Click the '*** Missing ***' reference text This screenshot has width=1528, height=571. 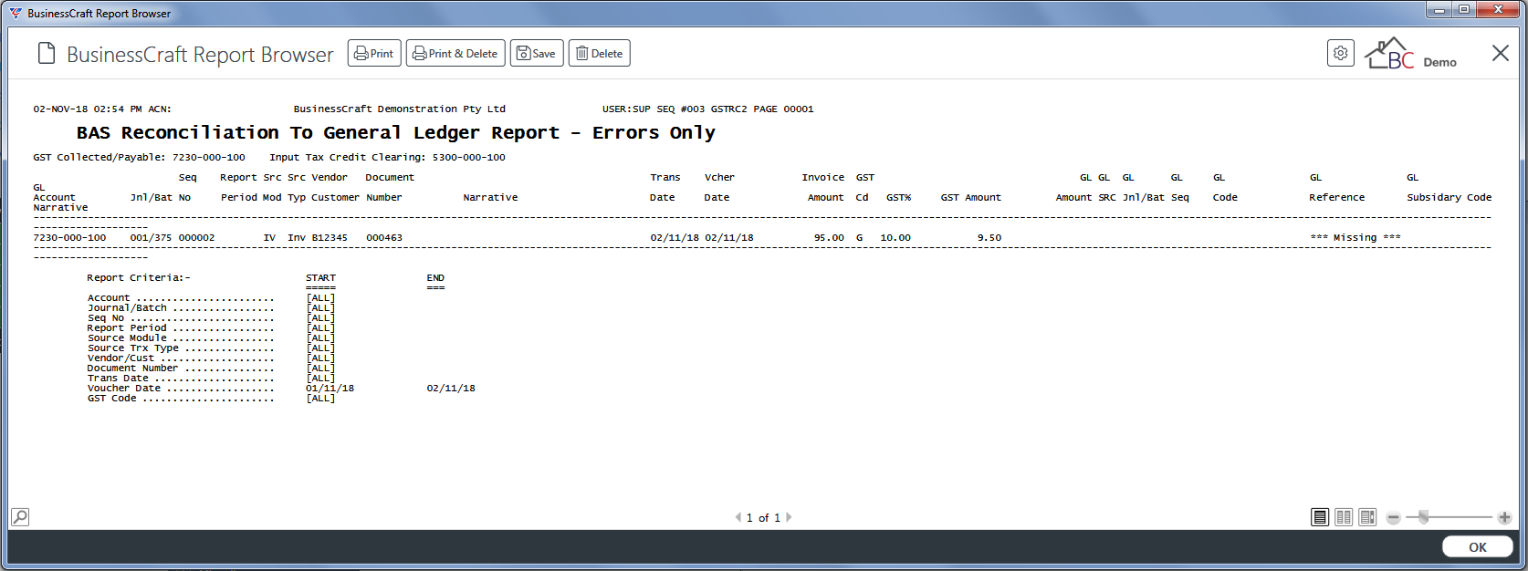point(1355,238)
